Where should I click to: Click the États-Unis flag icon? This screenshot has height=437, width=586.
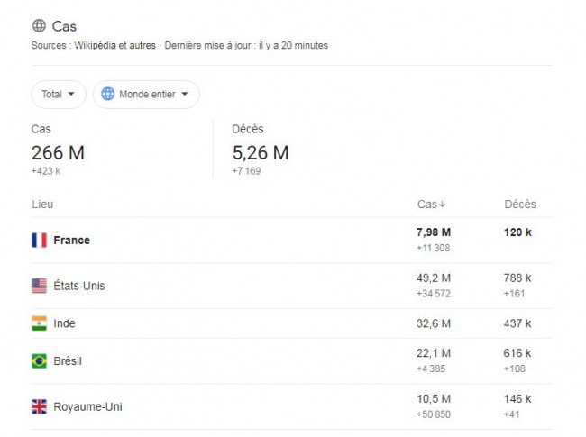click(x=40, y=286)
